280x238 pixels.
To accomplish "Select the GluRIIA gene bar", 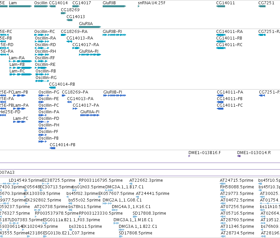I will [x=90, y=27].
